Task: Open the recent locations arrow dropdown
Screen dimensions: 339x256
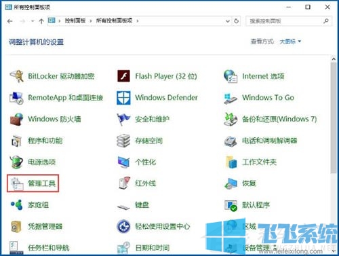Action: click(x=33, y=21)
